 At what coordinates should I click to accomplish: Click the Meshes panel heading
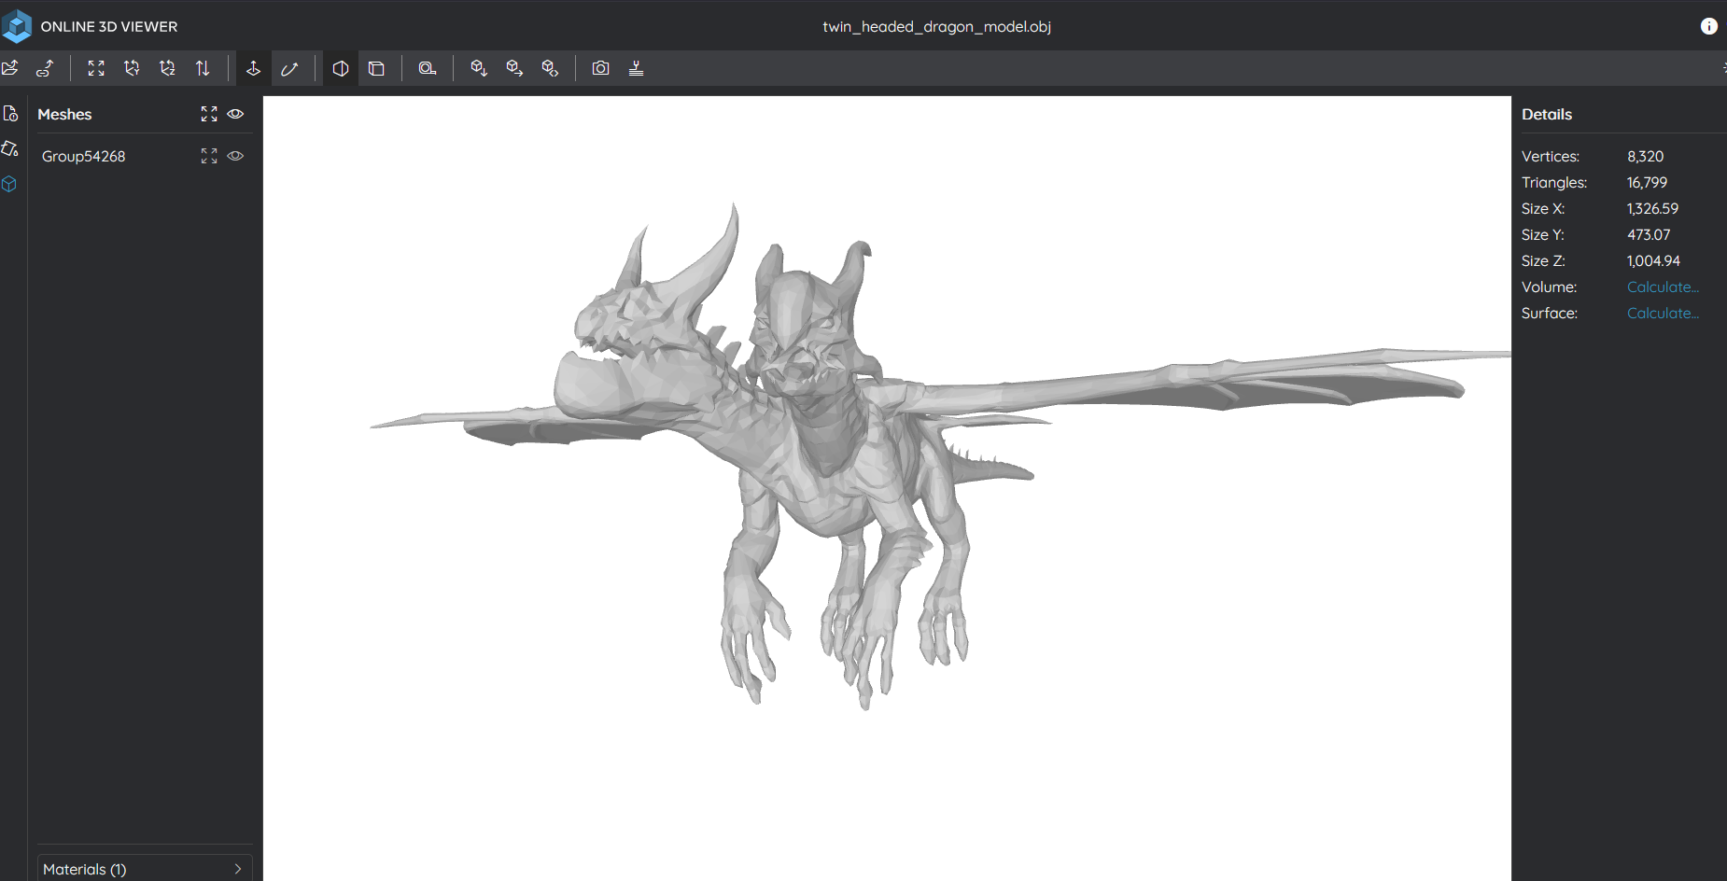point(64,114)
